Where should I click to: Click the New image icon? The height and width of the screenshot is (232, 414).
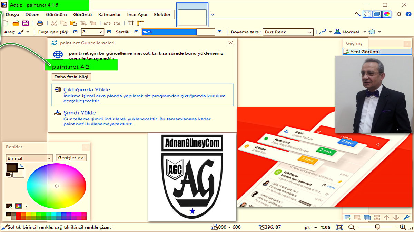6,23
